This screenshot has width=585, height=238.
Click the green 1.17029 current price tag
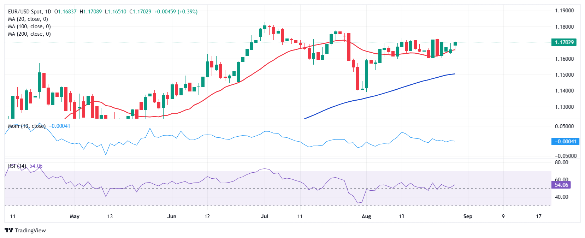(x=564, y=42)
